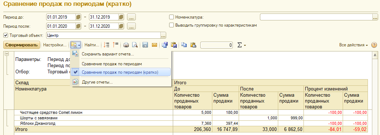Uncheck the Торговый объект checkbox
The image size is (380, 135).
6,35
